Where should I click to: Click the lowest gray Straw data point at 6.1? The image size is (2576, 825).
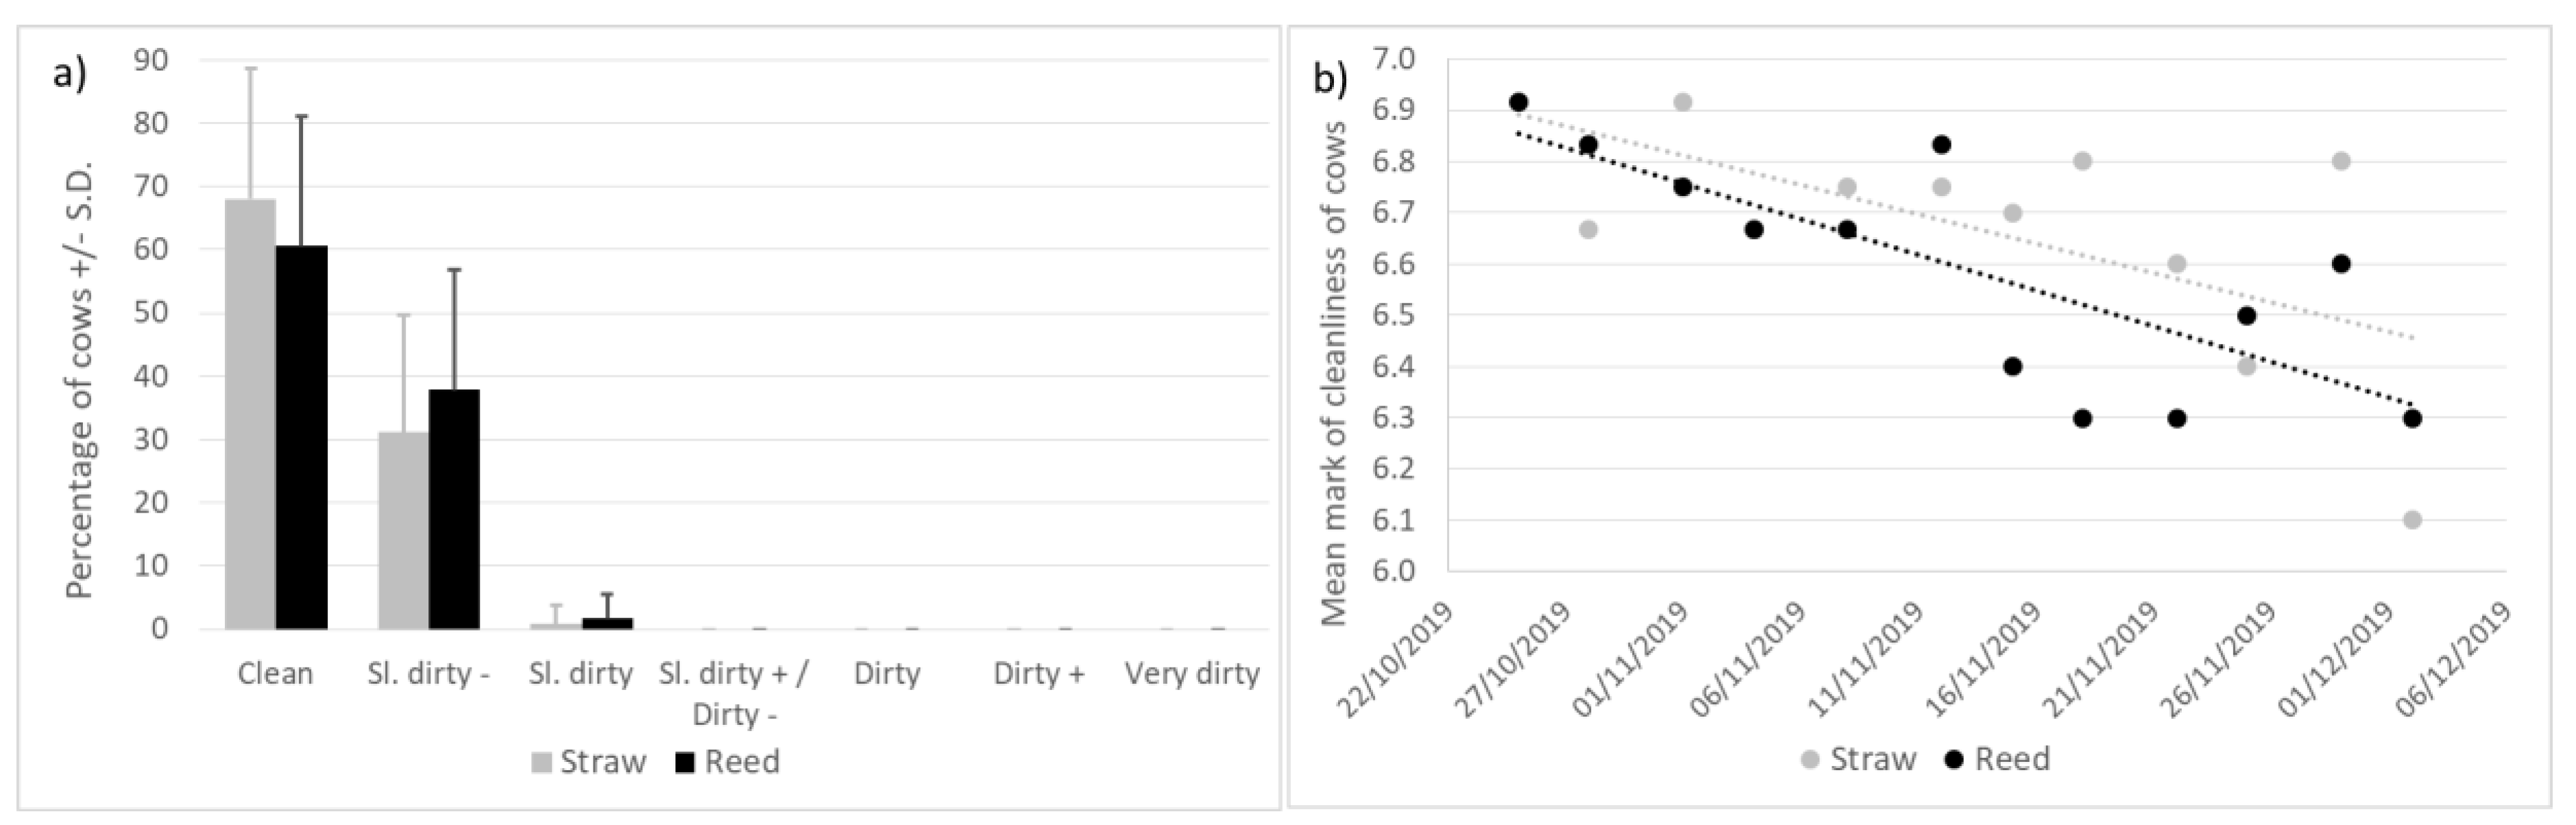[x=2412, y=520]
